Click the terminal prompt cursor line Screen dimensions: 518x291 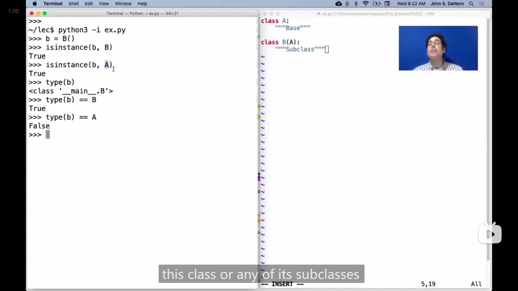48,135
